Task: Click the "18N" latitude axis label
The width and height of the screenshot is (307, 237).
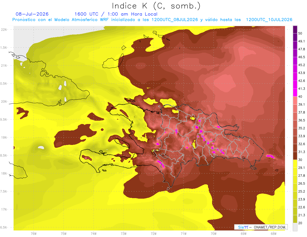Action: [x=4, y=174]
